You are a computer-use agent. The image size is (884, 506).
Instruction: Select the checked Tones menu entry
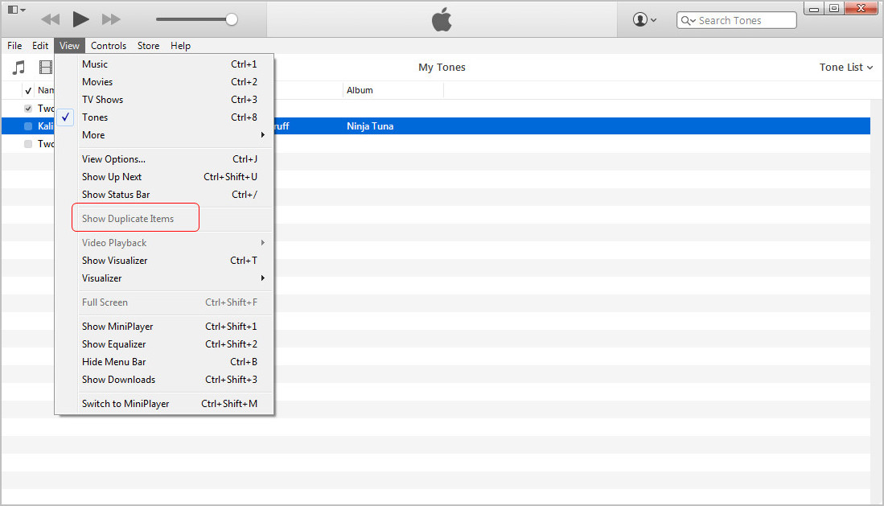click(165, 117)
